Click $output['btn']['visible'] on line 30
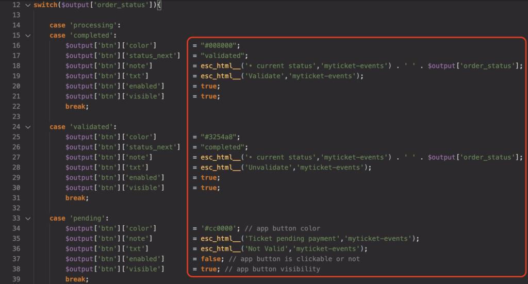Viewport: 528px width, 284px height. 115,188
